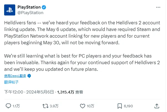The image size is (167, 112).
Task: Click the 3.9万 repost count
Action: click(54, 106)
